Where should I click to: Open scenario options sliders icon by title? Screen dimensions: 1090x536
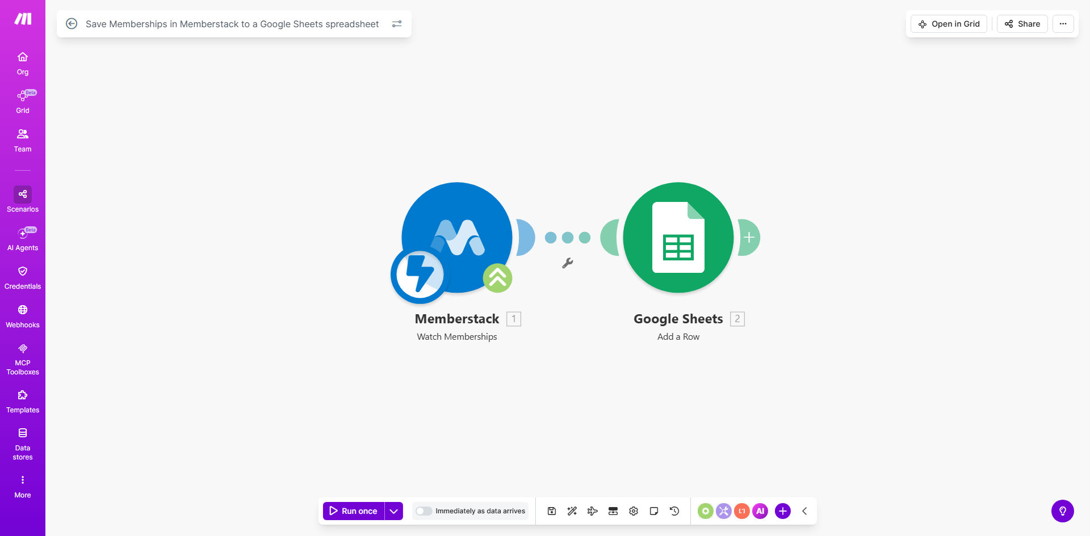(397, 24)
